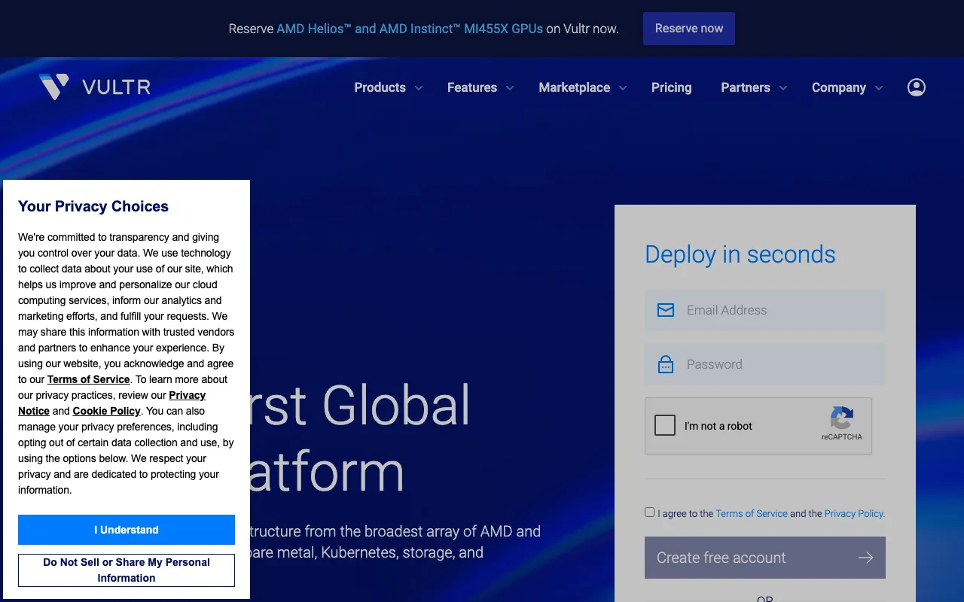964x602 pixels.
Task: Click the Vultr logo
Action: pos(95,87)
